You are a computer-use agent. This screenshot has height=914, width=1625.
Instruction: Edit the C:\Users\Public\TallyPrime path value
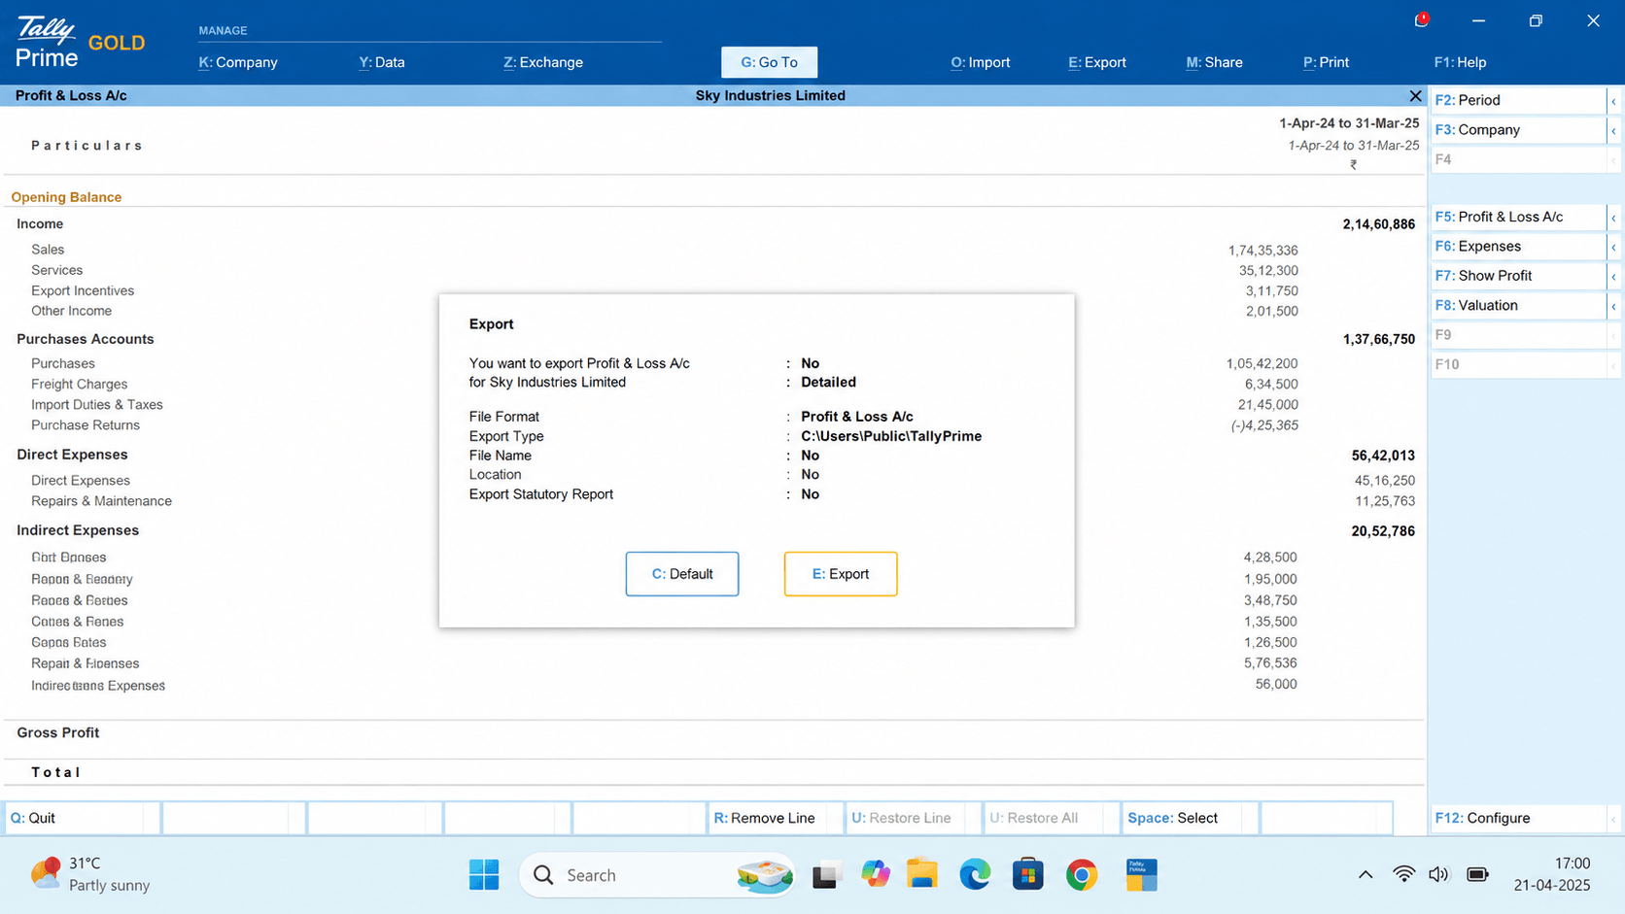[891, 436]
